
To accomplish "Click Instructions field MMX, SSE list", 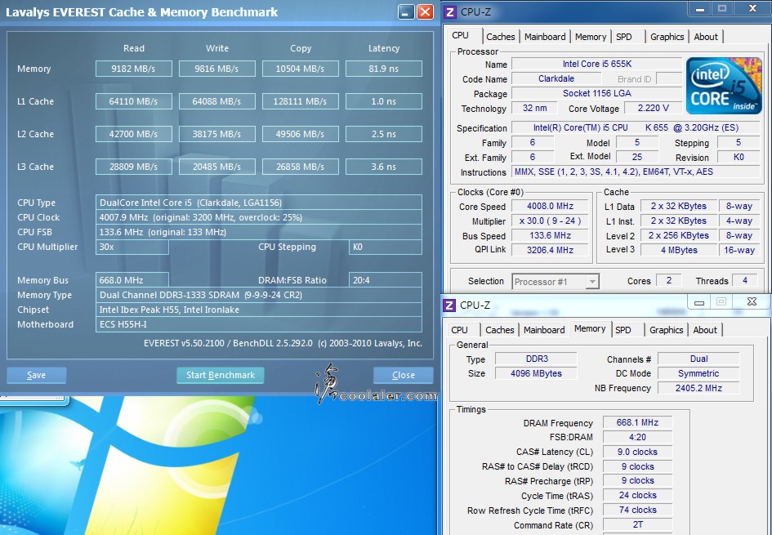I will [x=636, y=172].
